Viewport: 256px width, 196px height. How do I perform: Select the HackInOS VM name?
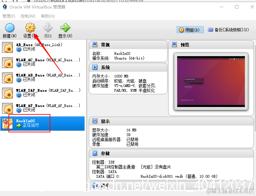tap(25, 121)
